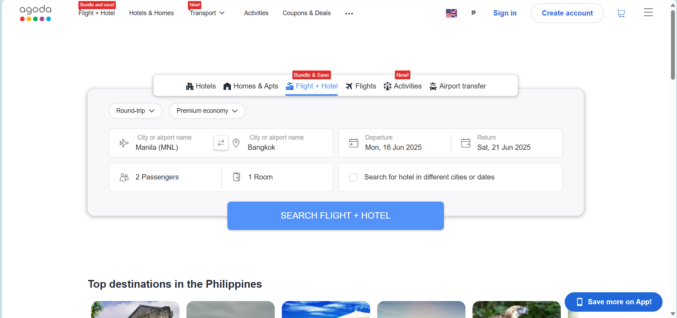Open the language selector flag icon
Image resolution: width=677 pixels, height=318 pixels.
(451, 13)
